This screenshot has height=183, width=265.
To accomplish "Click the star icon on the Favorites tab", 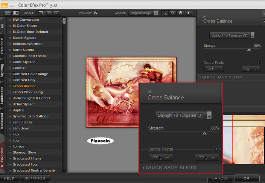I will 2,166.
